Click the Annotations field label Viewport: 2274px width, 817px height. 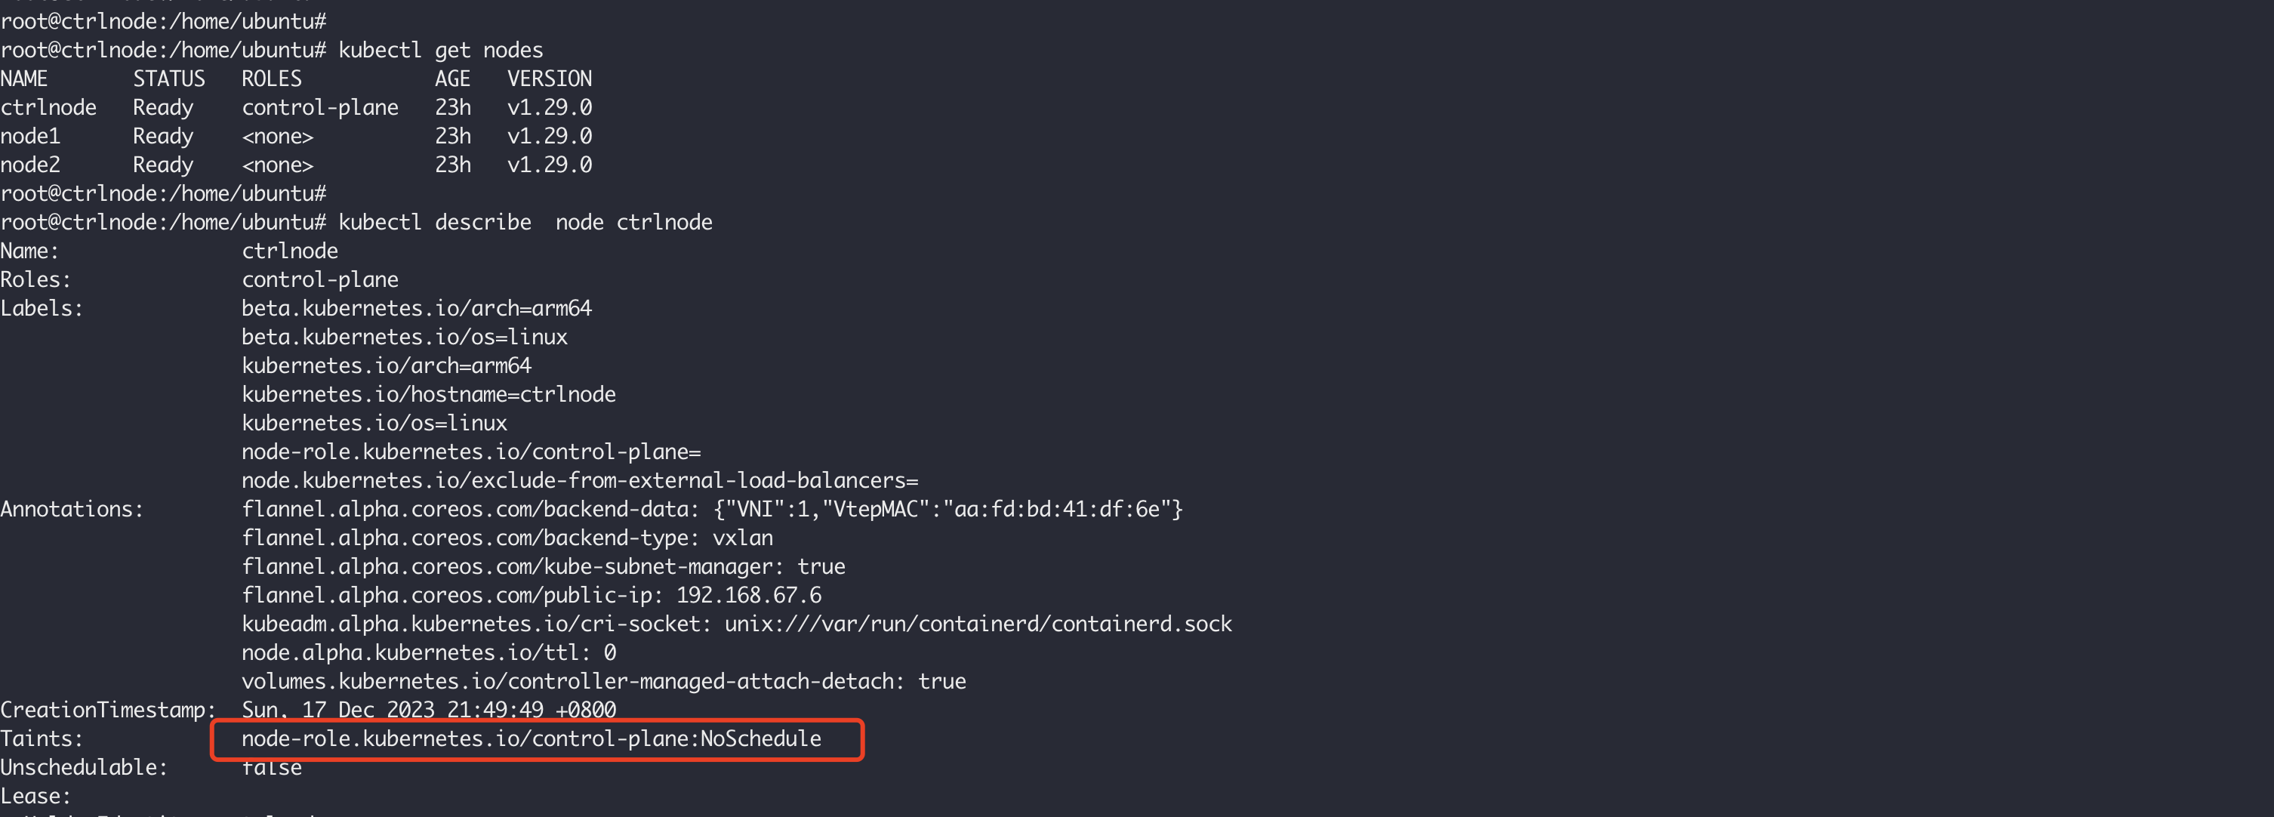click(x=72, y=510)
